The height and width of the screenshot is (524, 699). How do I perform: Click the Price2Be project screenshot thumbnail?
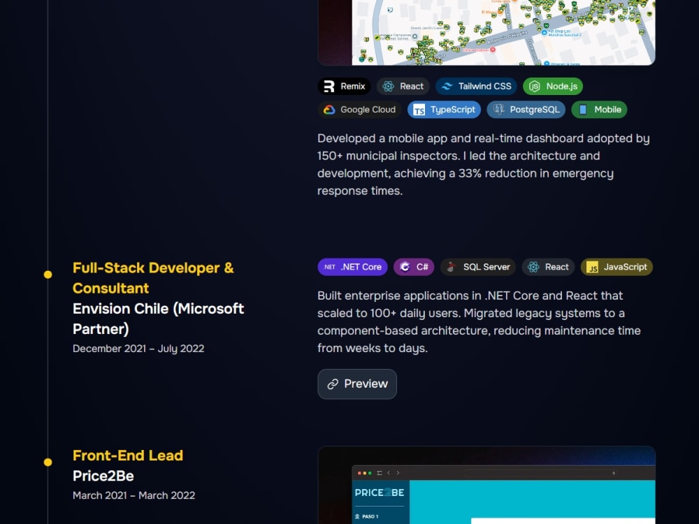pyautogui.click(x=487, y=486)
